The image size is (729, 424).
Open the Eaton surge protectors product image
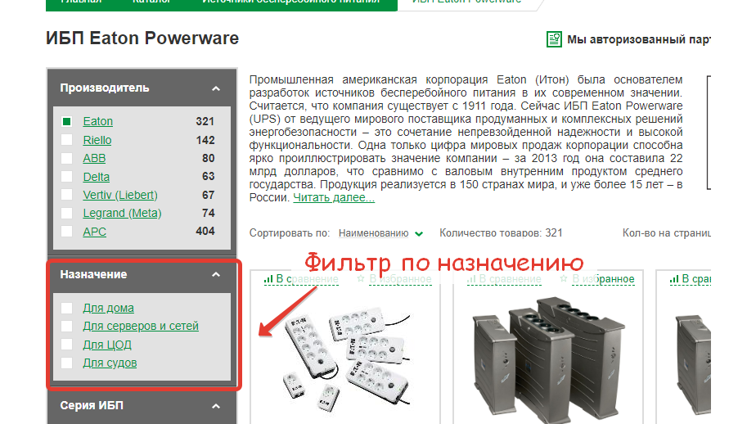pos(345,358)
